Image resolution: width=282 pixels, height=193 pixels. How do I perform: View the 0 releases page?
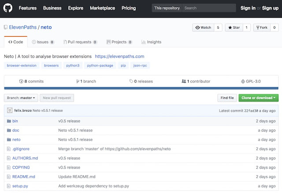click(141, 81)
